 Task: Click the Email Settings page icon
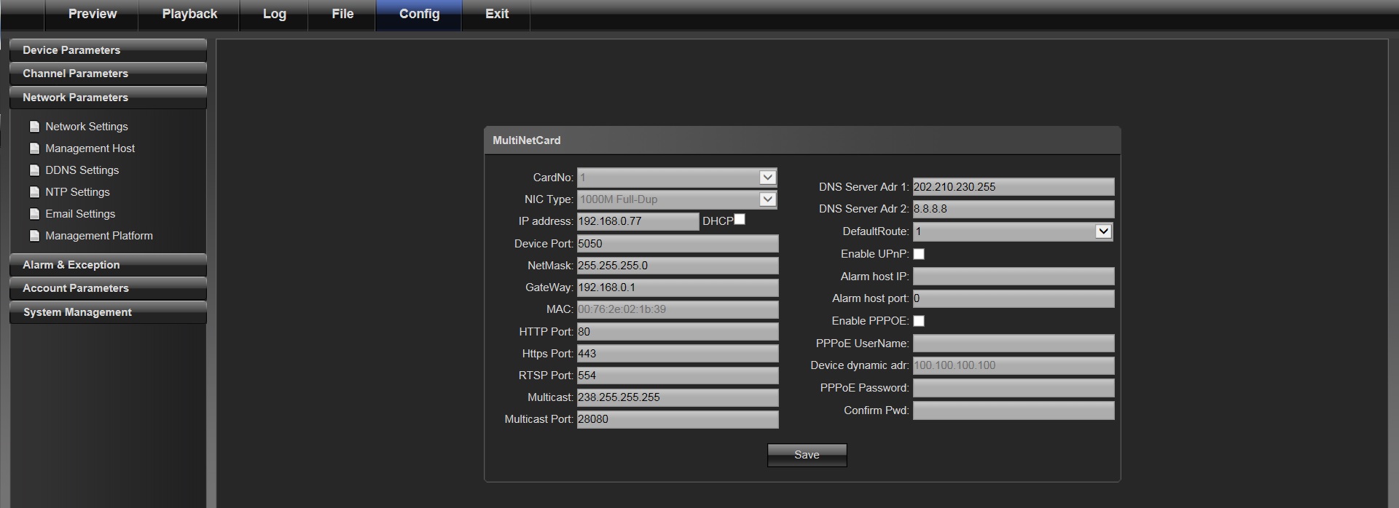[x=34, y=214]
